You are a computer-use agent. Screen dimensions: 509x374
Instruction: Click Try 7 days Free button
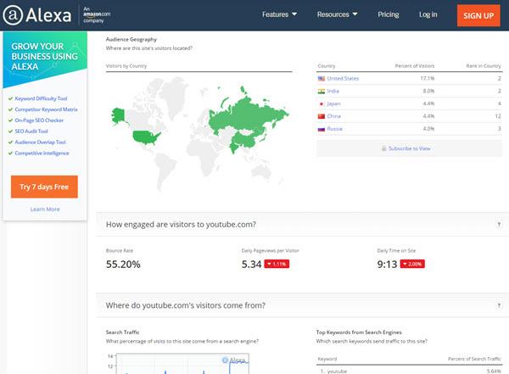coord(44,187)
